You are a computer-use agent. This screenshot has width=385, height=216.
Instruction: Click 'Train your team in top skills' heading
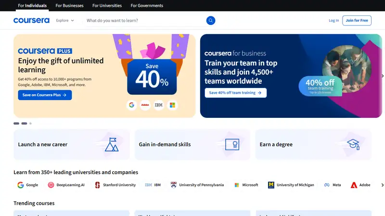pos(241,72)
